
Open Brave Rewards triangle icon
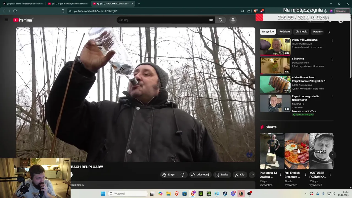coord(262,11)
